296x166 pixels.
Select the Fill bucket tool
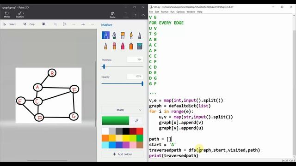tap(140, 46)
